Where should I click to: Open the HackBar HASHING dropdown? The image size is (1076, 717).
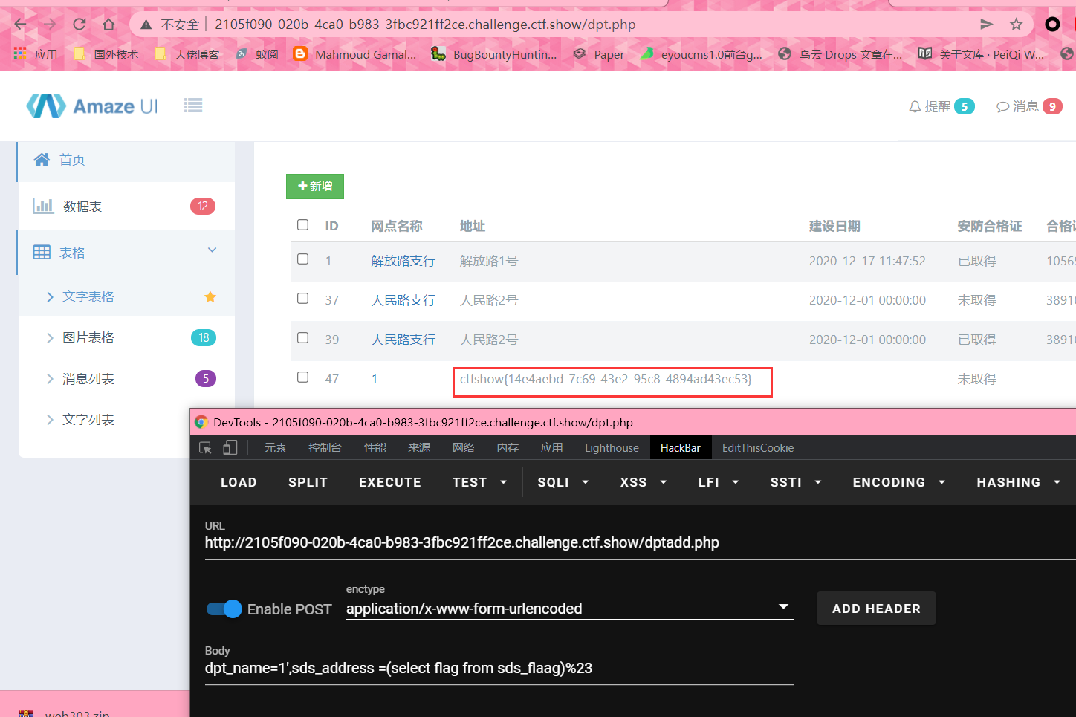click(x=1018, y=482)
